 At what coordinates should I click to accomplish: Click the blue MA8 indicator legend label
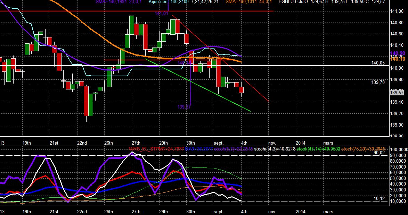198,149
